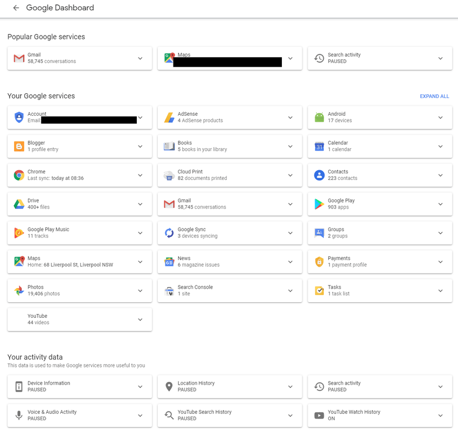Expand the Chrome card chevron
Viewport: 458px width, 432px height.
click(x=140, y=175)
